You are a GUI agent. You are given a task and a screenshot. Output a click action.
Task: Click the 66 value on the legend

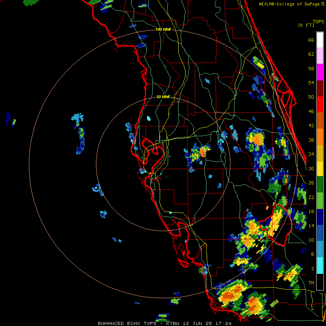(311, 40)
